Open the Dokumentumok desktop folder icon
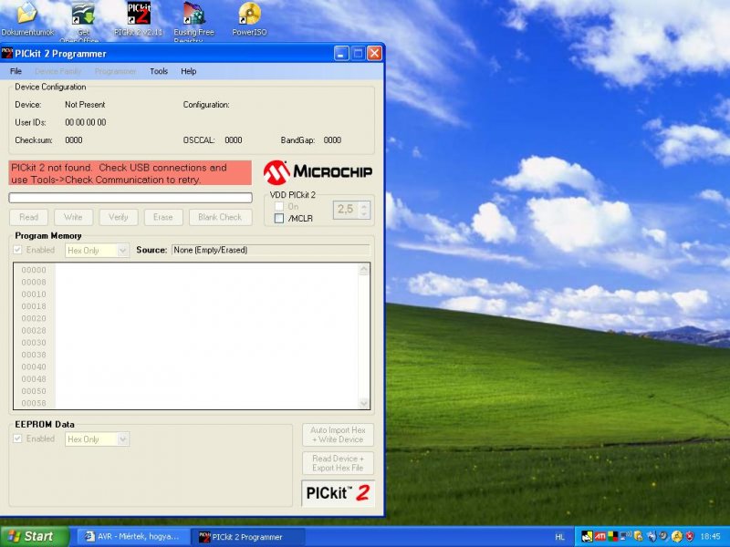 click(27, 19)
